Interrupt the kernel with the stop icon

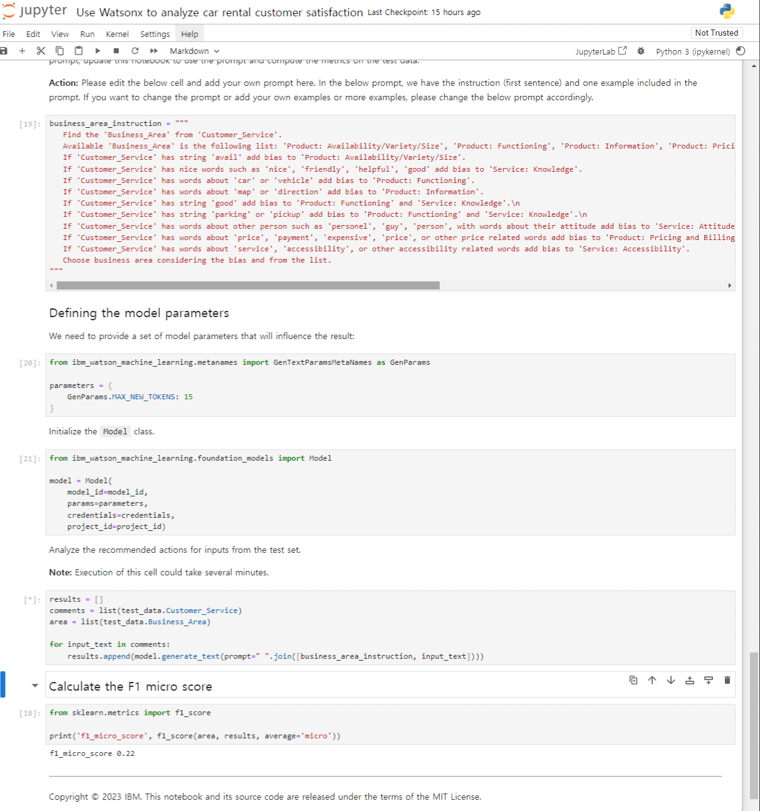tap(116, 51)
